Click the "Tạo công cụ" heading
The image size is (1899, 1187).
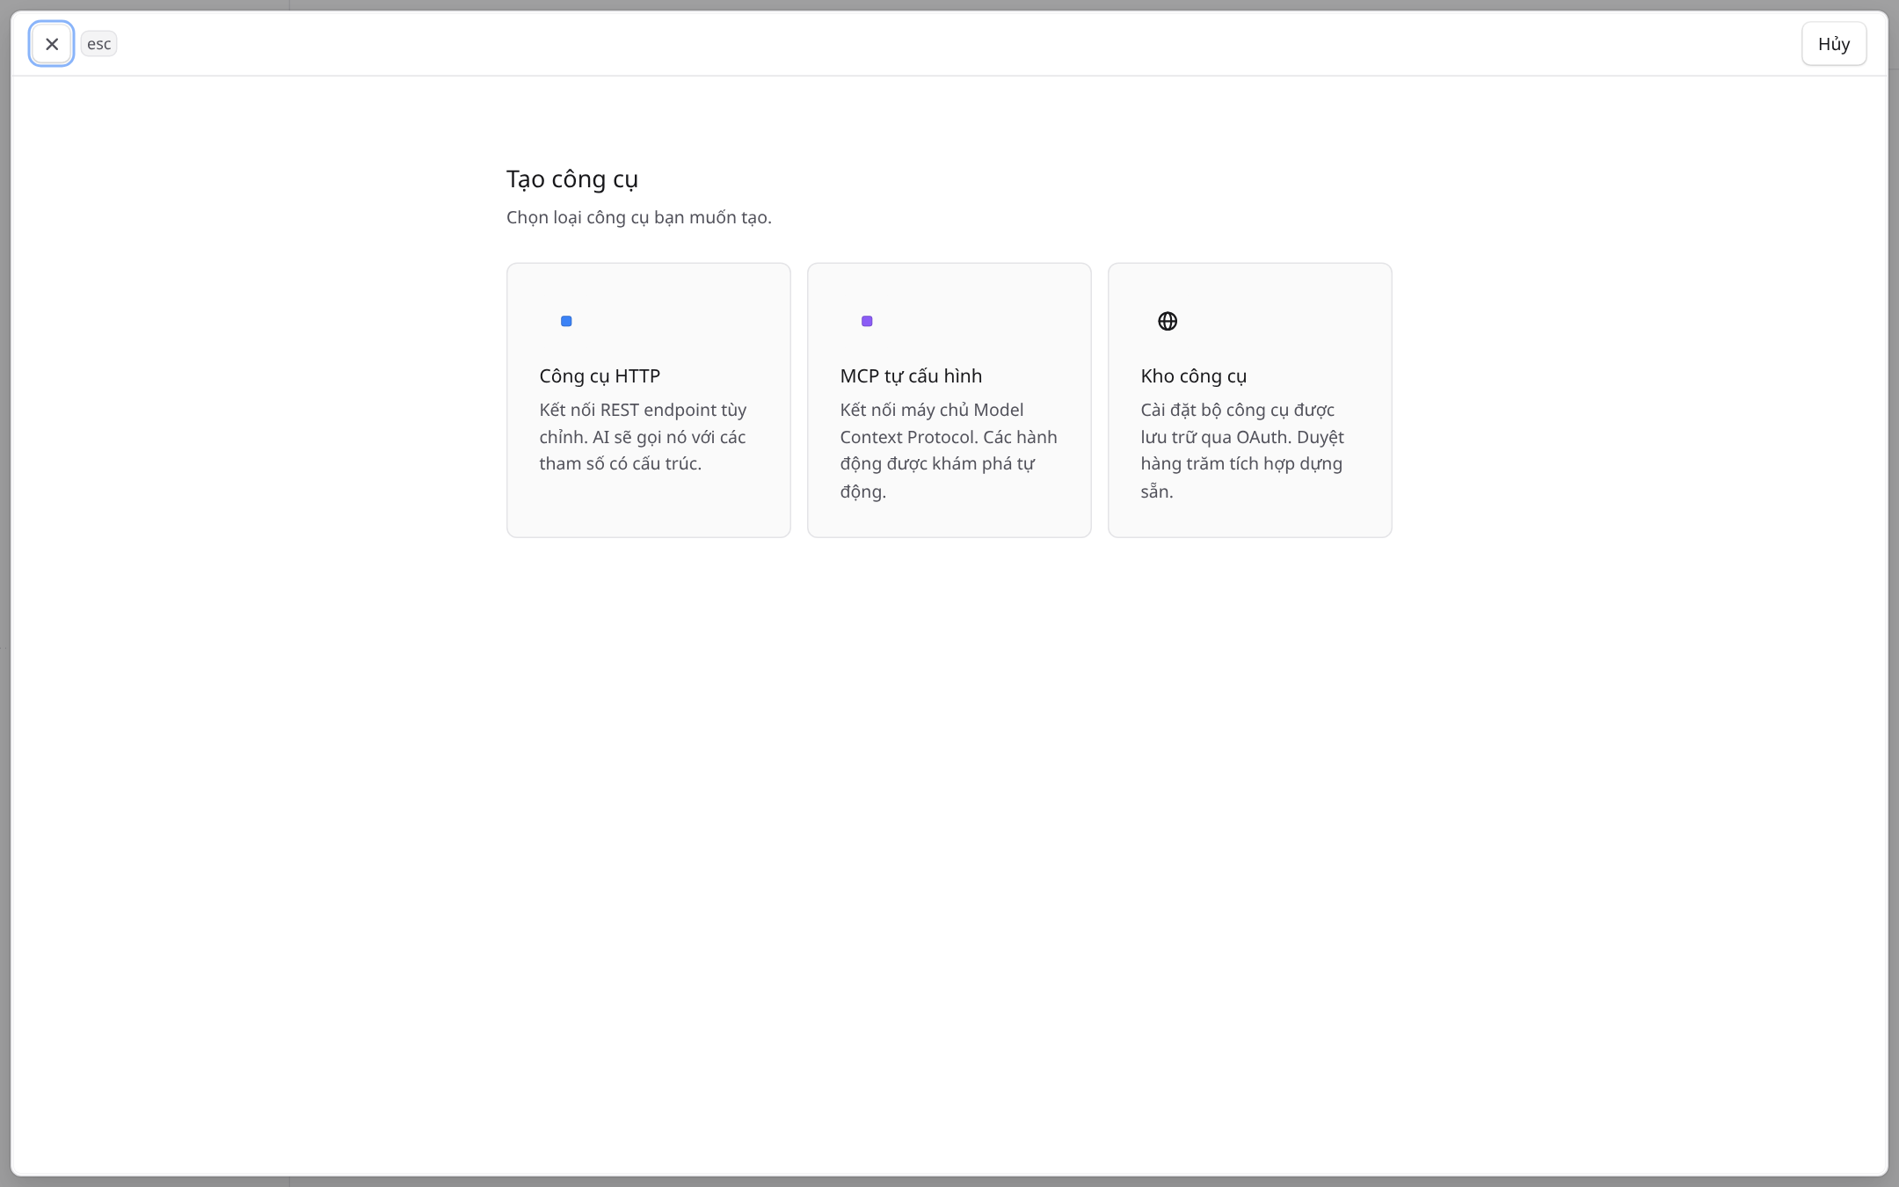pos(572,179)
